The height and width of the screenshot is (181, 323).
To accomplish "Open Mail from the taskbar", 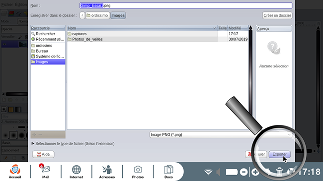I will click(x=46, y=172).
